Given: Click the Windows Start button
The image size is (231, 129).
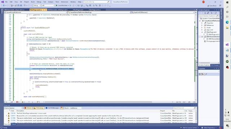Looking at the screenshot, I should (x=227, y=3).
